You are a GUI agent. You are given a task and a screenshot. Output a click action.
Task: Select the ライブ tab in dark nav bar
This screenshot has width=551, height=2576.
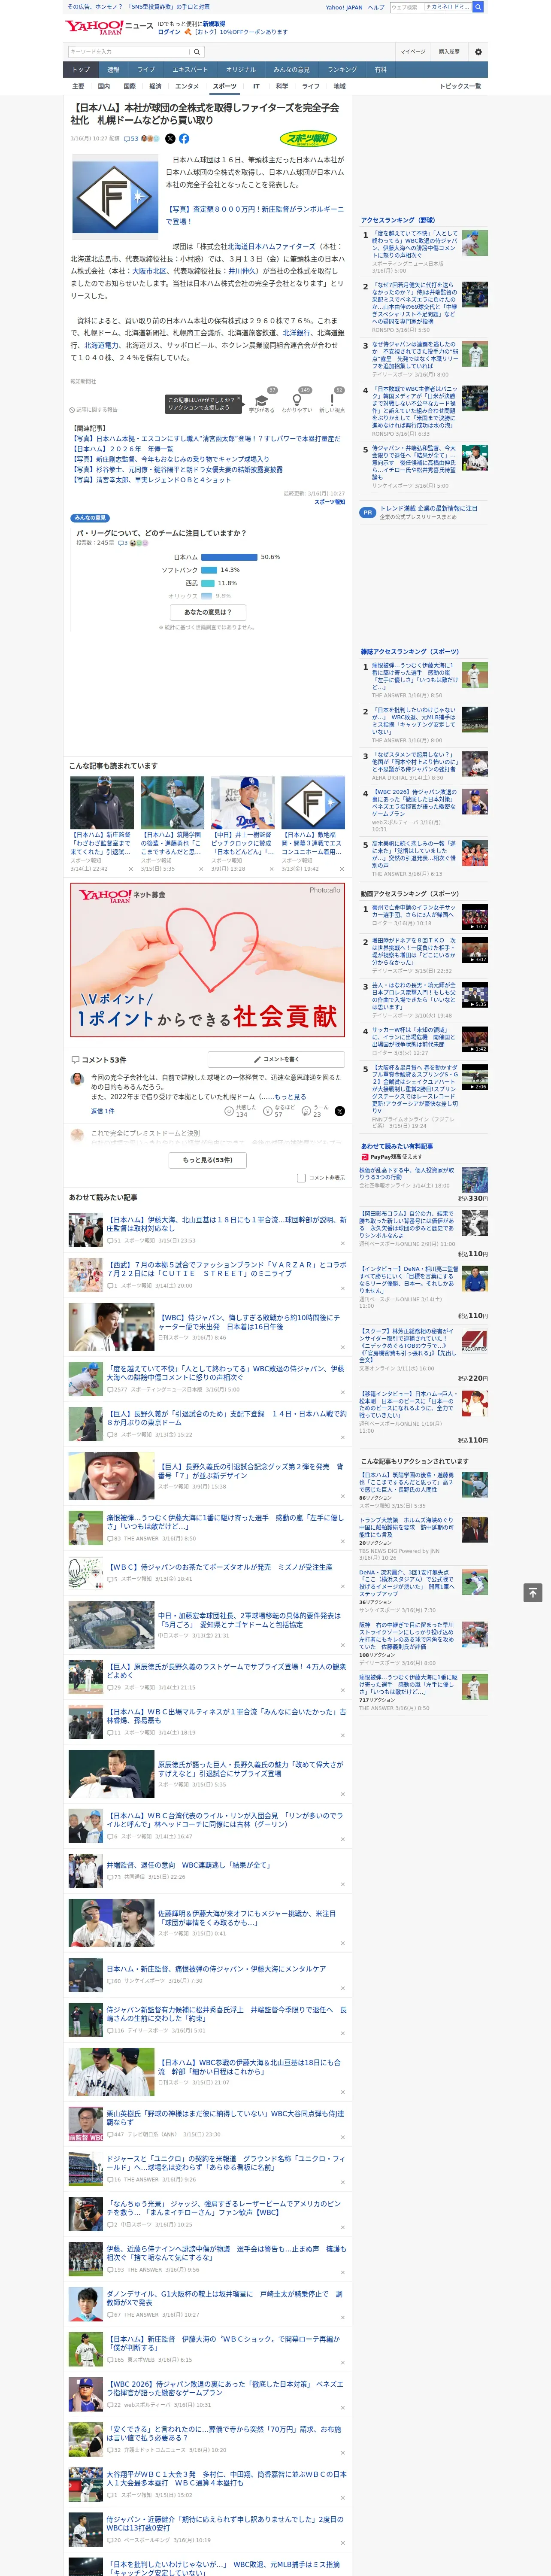[x=146, y=70]
